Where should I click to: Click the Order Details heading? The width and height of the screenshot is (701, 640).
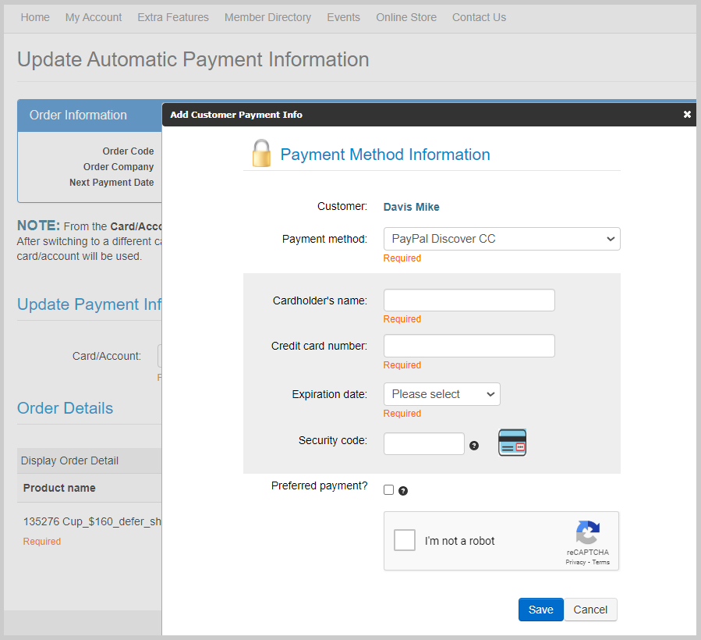pyautogui.click(x=65, y=408)
